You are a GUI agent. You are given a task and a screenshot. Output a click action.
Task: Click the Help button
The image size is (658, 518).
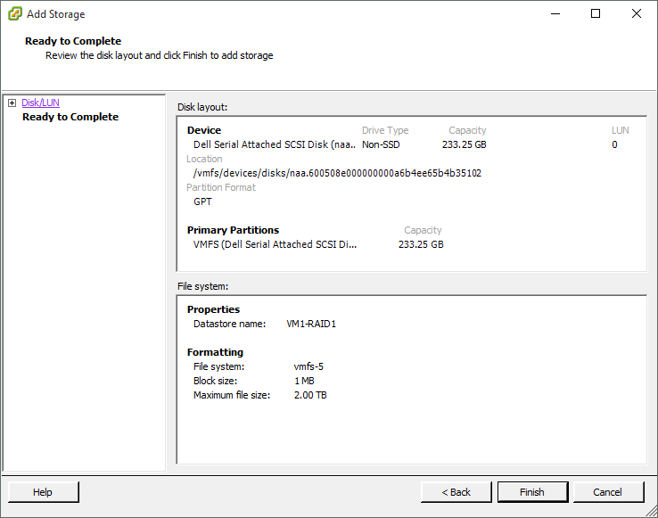point(43,492)
